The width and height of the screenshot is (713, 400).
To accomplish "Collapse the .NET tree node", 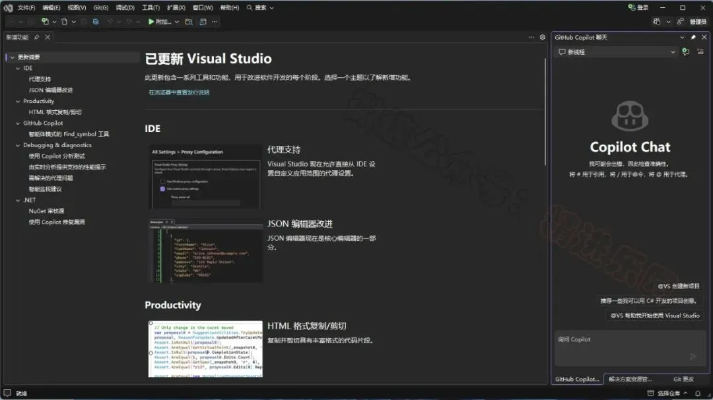I will point(18,200).
